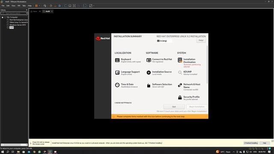Open Task View on taskbar
Image resolution: width=274 pixels, height=154 pixels.
point(13,152)
